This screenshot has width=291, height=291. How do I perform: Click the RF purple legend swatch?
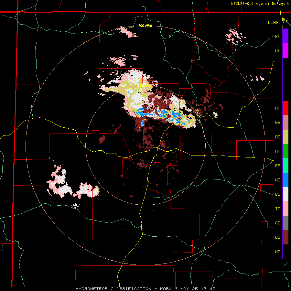[286, 36]
